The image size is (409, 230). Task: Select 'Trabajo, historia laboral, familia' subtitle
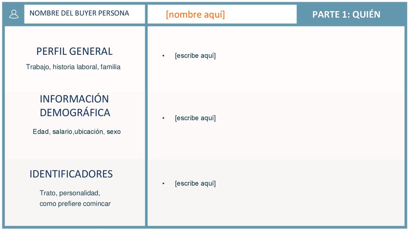[x=73, y=67]
